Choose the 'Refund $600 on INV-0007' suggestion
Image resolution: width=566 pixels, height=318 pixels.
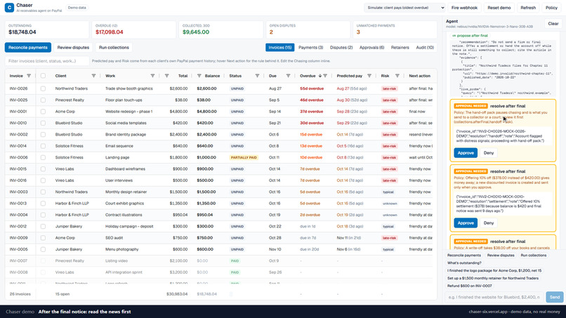click(469, 286)
